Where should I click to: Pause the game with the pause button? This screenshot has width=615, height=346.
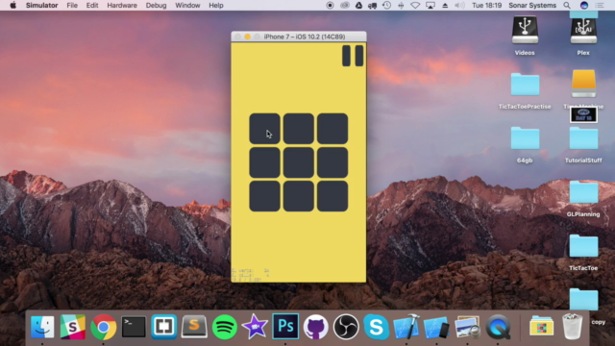[353, 56]
